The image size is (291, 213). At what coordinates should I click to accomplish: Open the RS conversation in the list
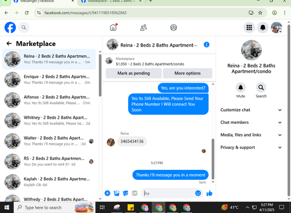tap(49, 161)
